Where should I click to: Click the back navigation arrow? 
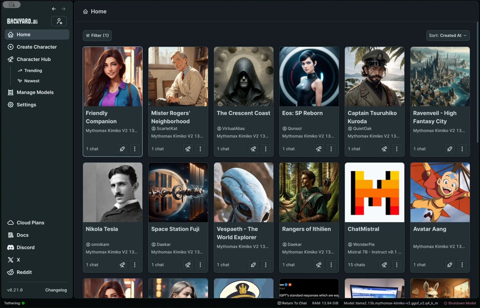(54, 9)
